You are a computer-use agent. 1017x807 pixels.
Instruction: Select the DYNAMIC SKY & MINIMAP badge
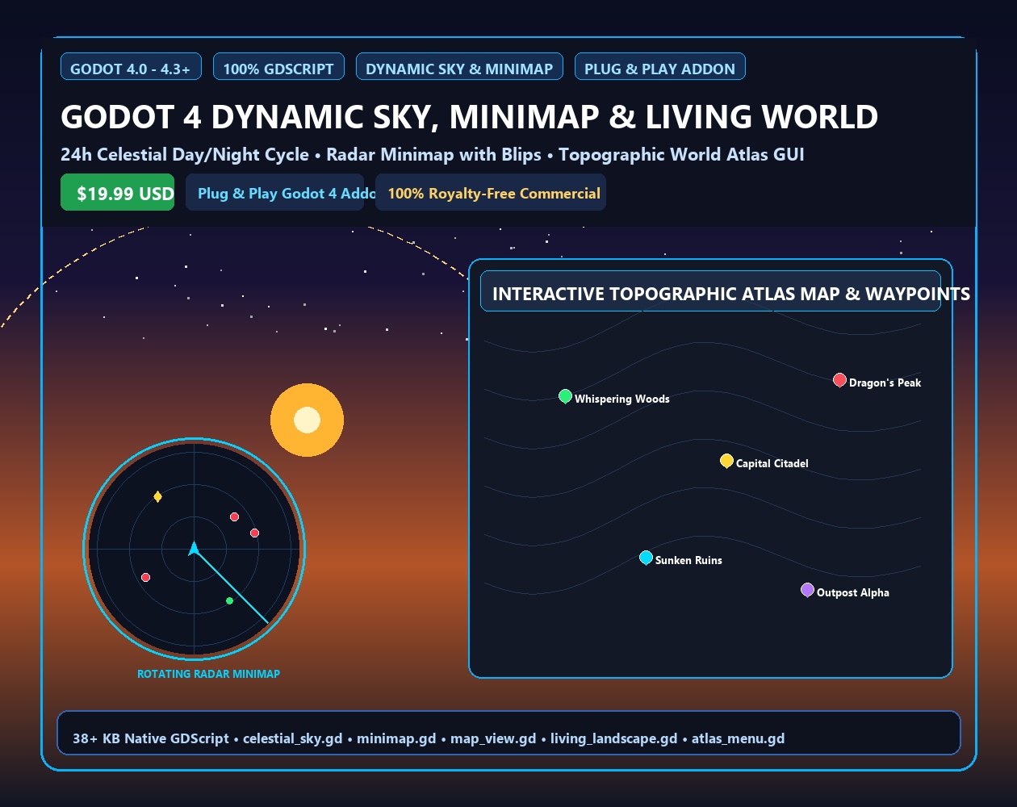459,67
